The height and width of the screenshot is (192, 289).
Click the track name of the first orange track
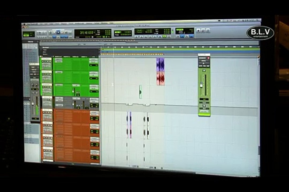(x=47, y=110)
